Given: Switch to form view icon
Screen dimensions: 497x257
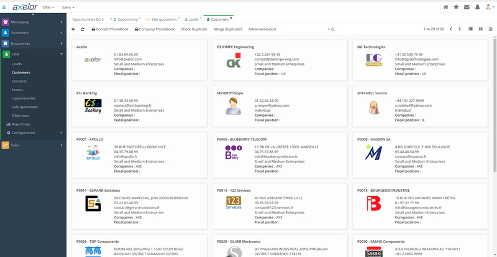Looking at the screenshot, I should pyautogui.click(x=491, y=29).
